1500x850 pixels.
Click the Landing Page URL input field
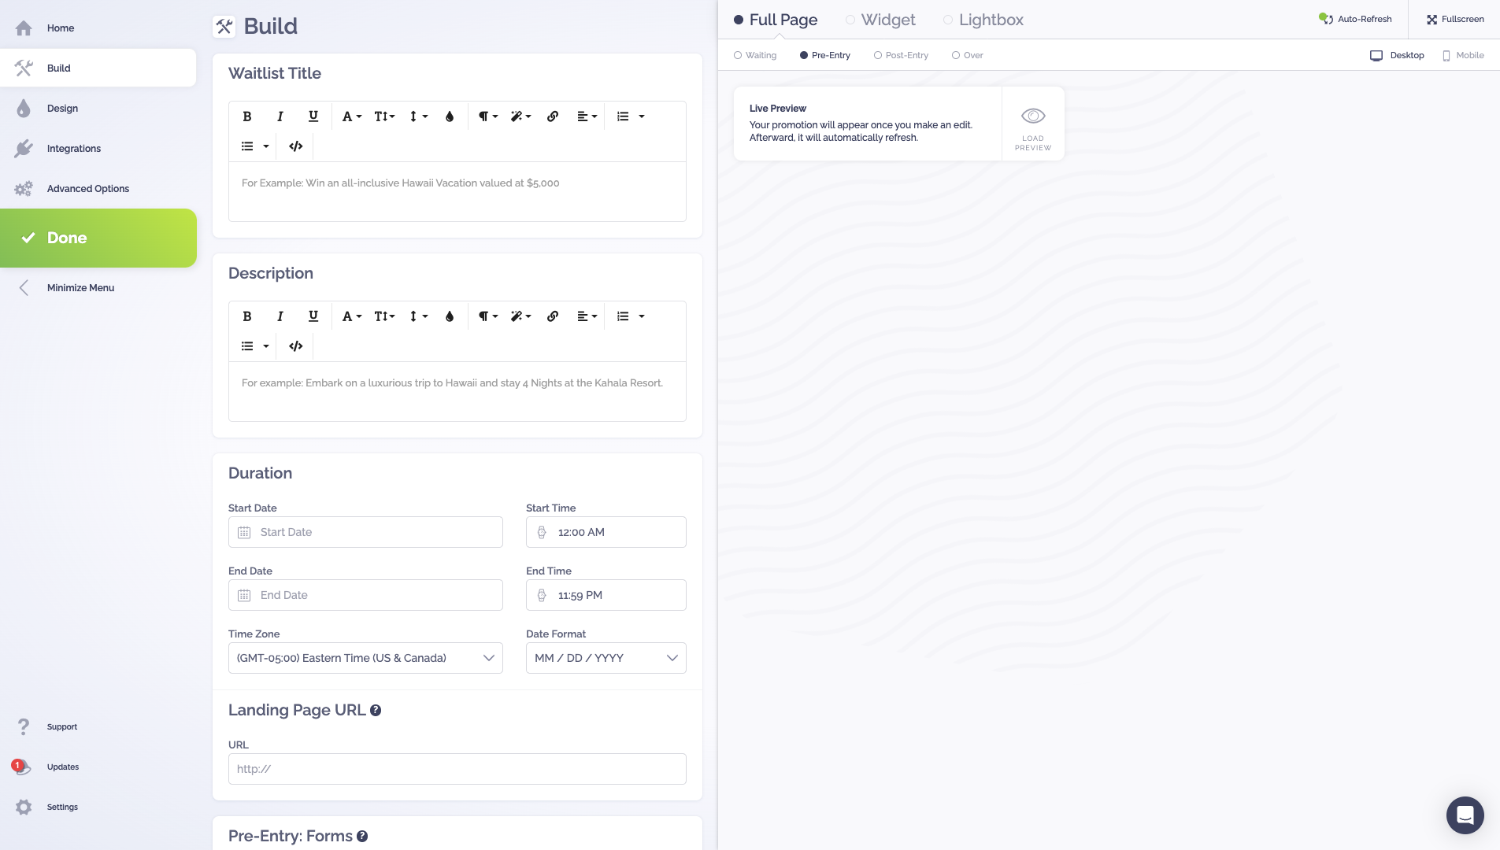click(x=457, y=768)
